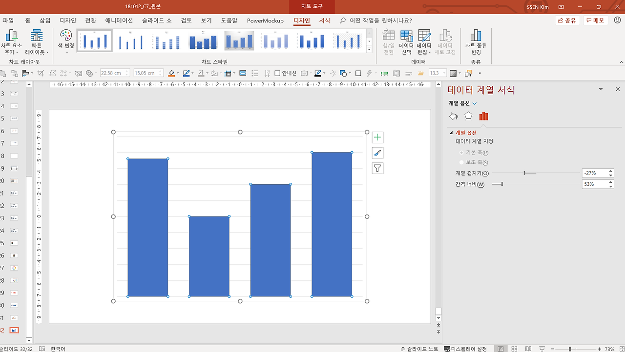Click the Crop tool in quick toolbar
Viewport: 625px width, 352px height.
tap(41, 73)
